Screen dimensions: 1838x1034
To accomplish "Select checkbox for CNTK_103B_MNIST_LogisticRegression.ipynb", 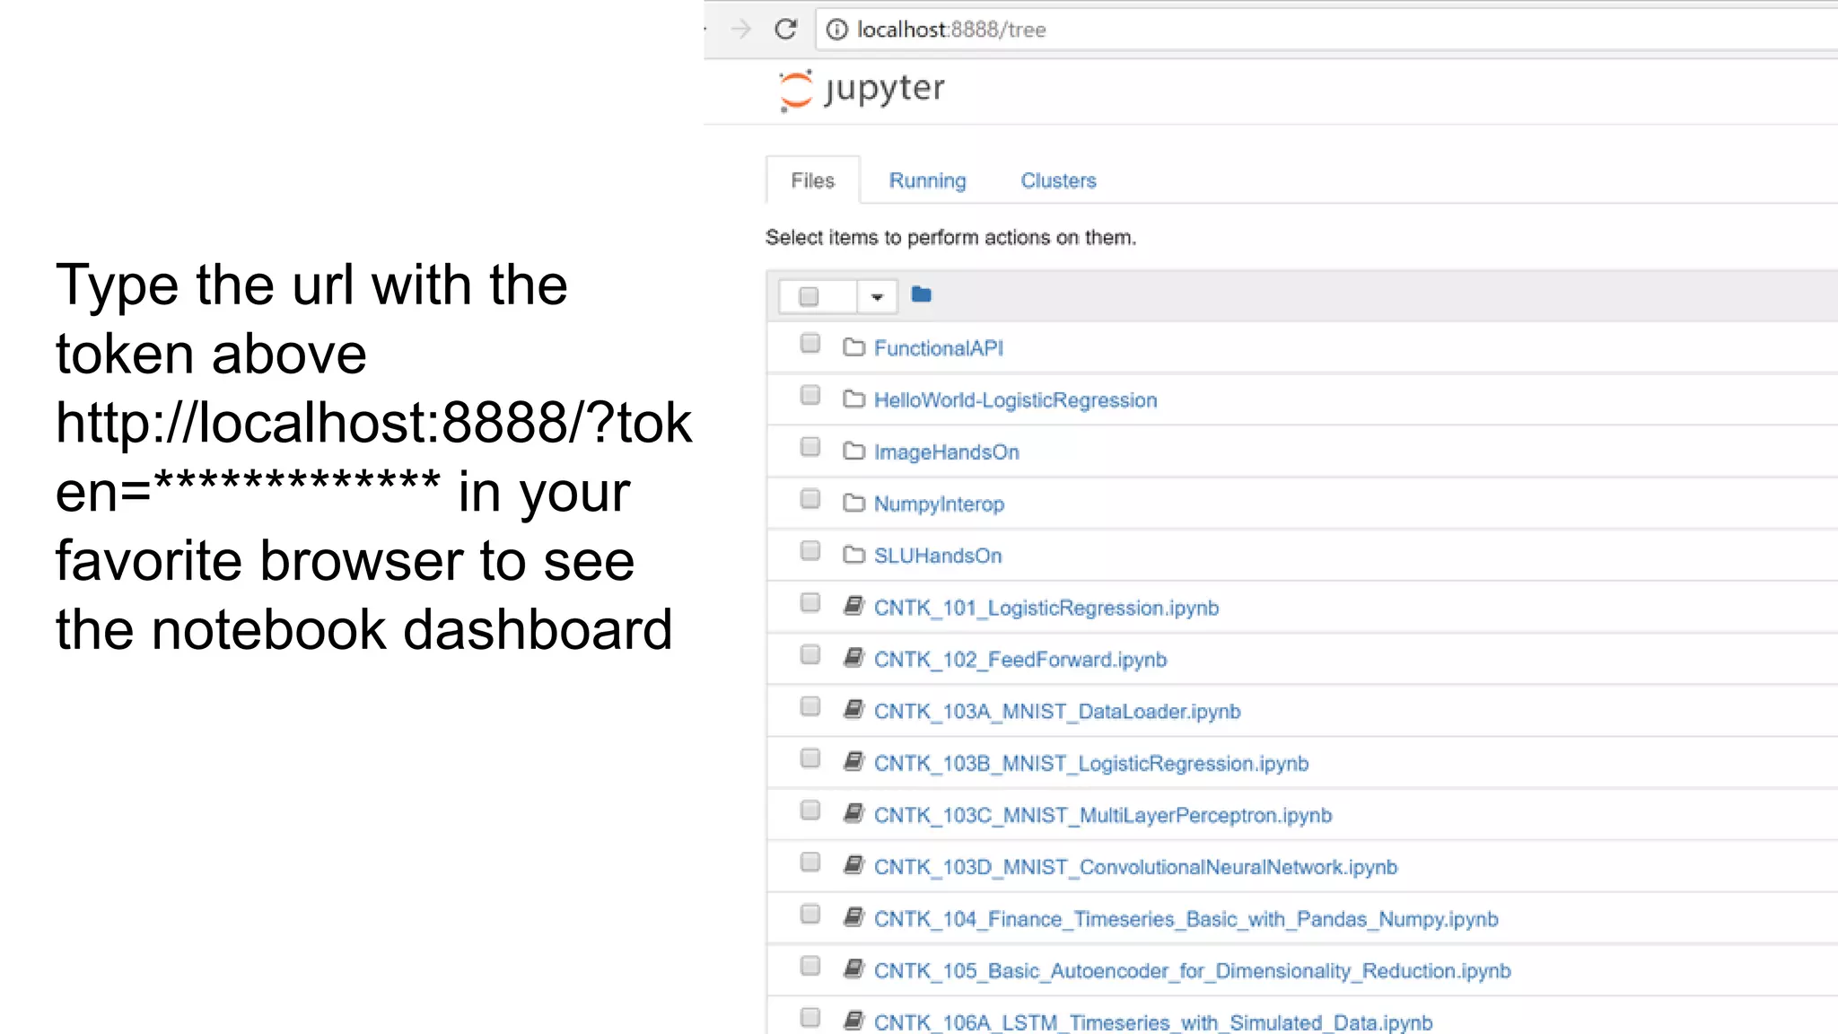I will point(810,759).
